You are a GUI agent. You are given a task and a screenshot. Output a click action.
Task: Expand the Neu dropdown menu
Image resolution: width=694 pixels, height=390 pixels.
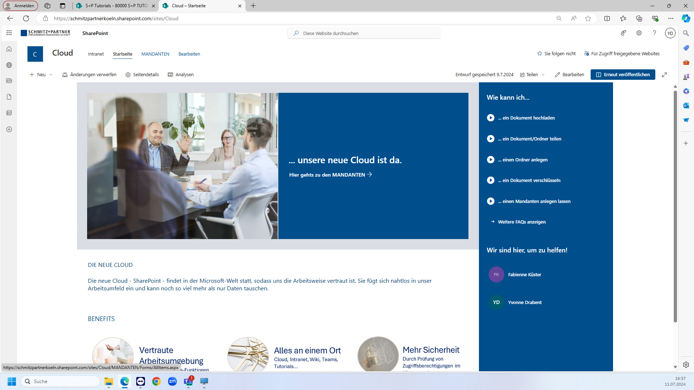[x=41, y=75]
